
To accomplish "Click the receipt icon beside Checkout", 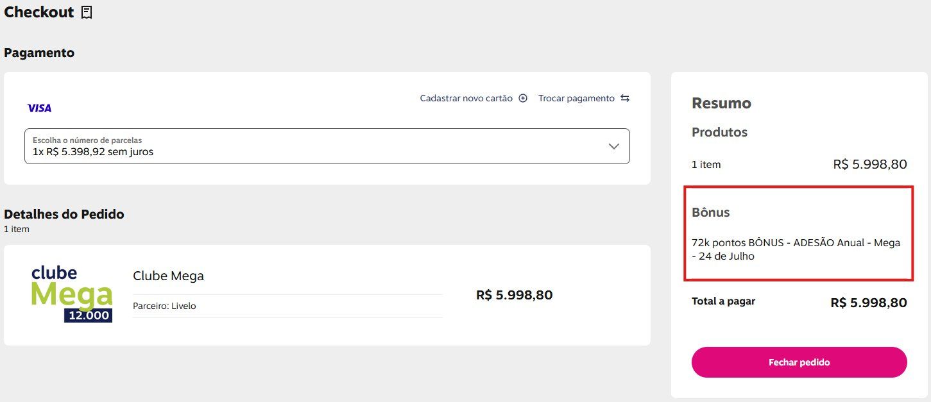I will tap(87, 12).
